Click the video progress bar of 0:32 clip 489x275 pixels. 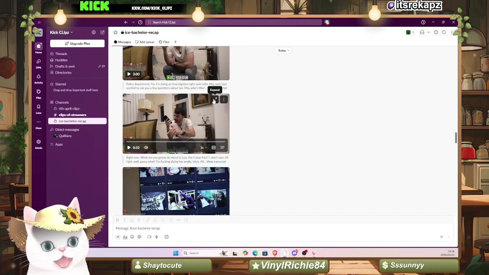coord(176,142)
